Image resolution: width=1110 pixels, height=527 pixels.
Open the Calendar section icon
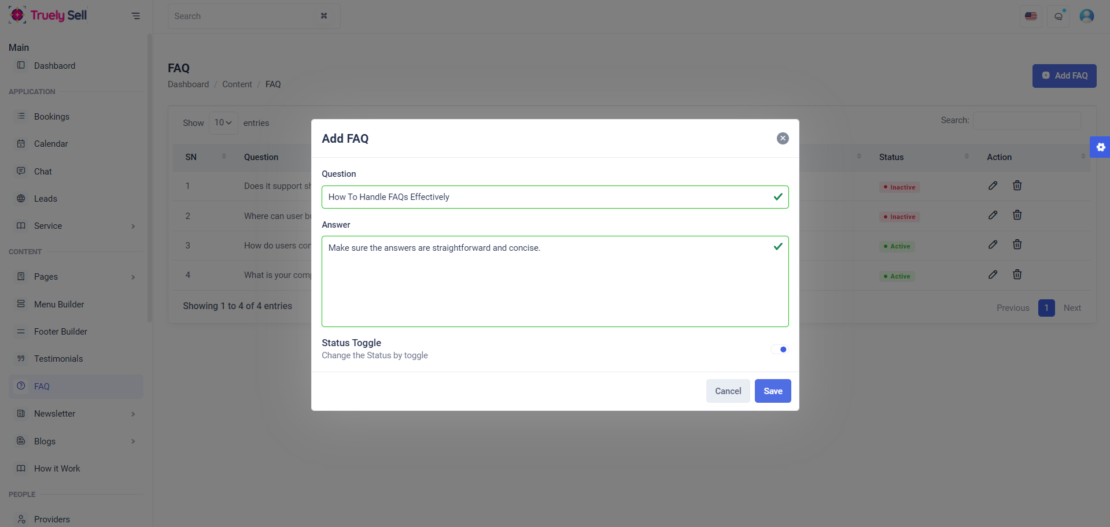[21, 143]
